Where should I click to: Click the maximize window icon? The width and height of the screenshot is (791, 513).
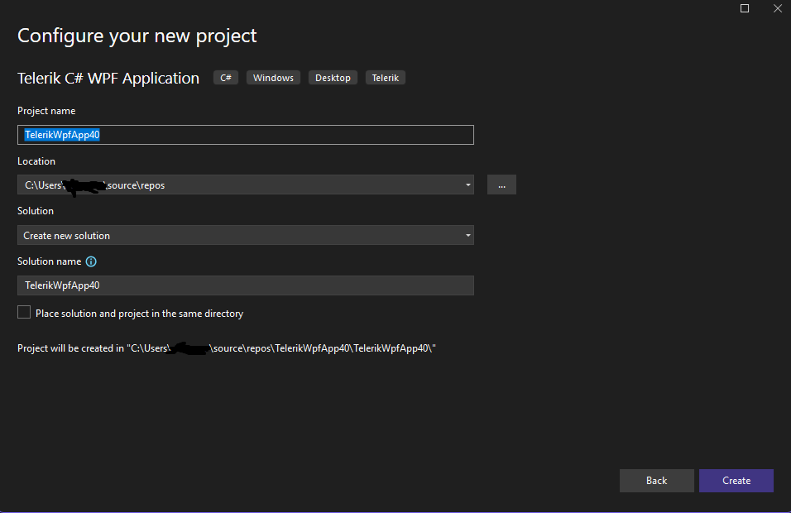(x=745, y=8)
